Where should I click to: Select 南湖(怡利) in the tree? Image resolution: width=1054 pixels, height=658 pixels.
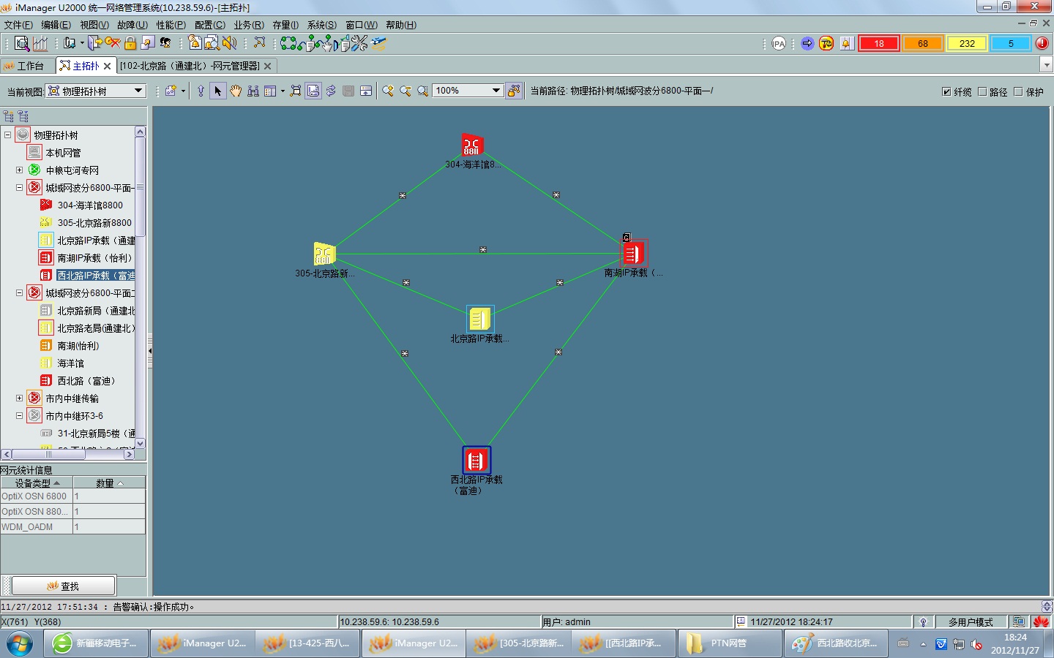coord(78,346)
